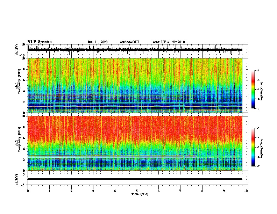Click the ch.1 voltage waveform trace
The image size is (277, 214).
pos(135,50)
